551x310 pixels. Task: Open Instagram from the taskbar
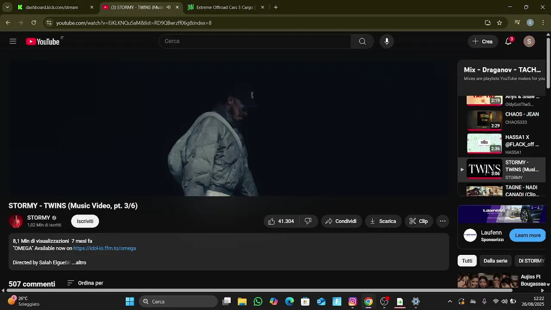(x=353, y=301)
